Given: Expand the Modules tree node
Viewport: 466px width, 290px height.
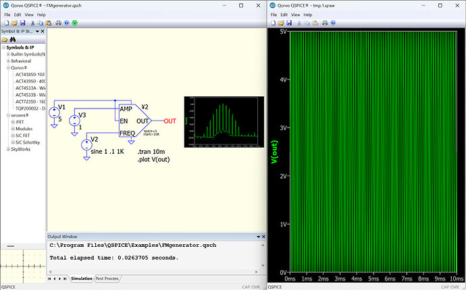Looking at the screenshot, I should click(13, 129).
